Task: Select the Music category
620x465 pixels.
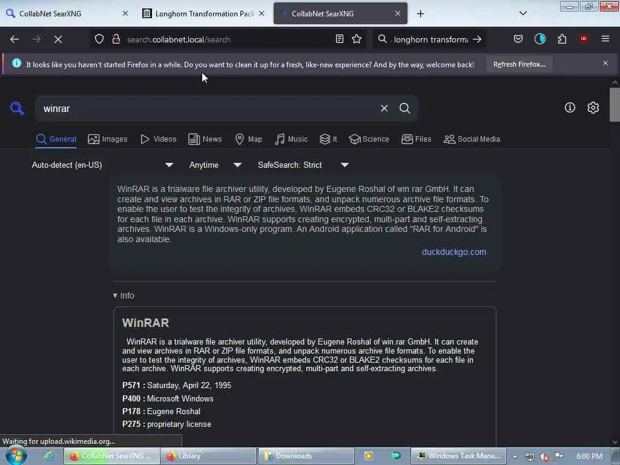Action: click(291, 139)
